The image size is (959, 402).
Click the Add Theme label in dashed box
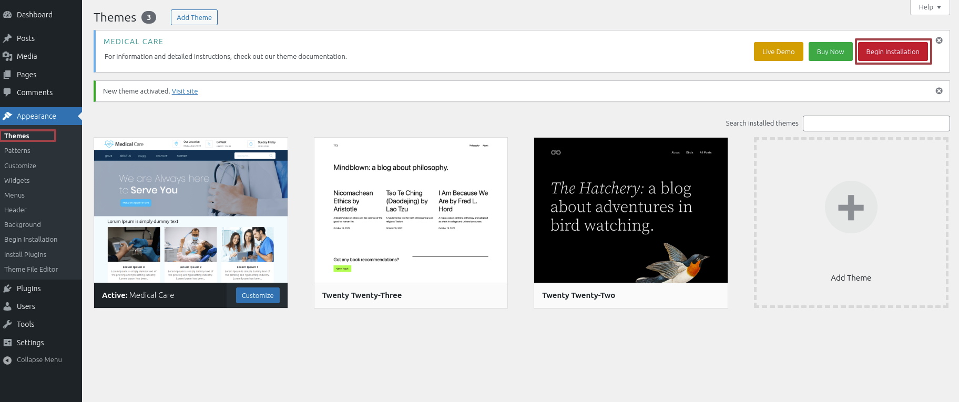[x=851, y=278]
